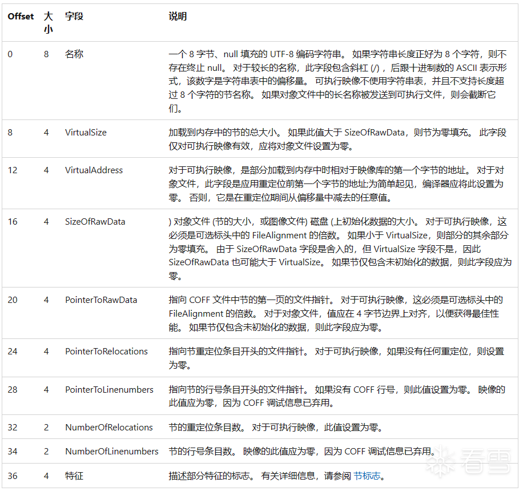Select the PointerToRelocations field cell
Viewport: 523px width, 491px height.
[x=106, y=352]
